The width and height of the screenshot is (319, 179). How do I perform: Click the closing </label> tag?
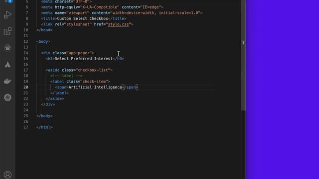coord(59,93)
